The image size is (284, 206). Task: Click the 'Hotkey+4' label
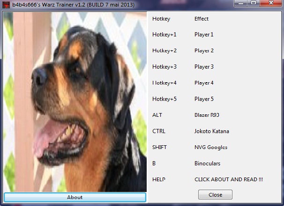pyautogui.click(x=164, y=83)
